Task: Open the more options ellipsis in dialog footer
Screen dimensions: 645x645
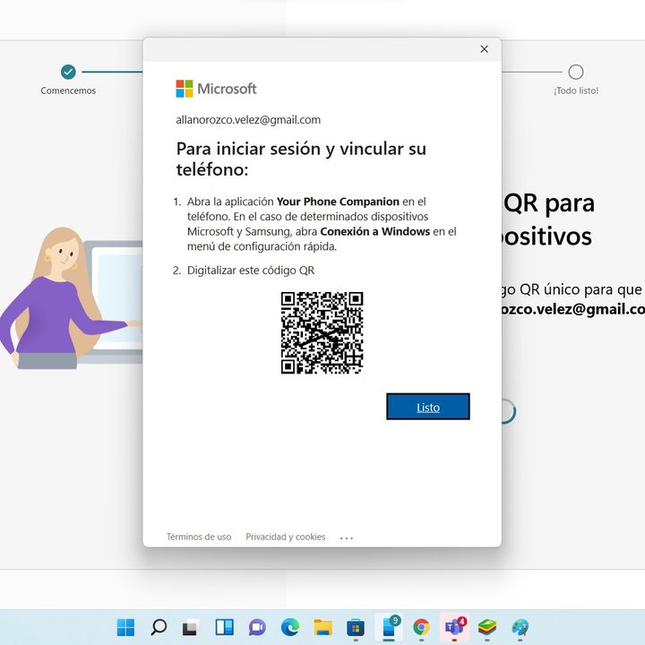Action: click(347, 537)
